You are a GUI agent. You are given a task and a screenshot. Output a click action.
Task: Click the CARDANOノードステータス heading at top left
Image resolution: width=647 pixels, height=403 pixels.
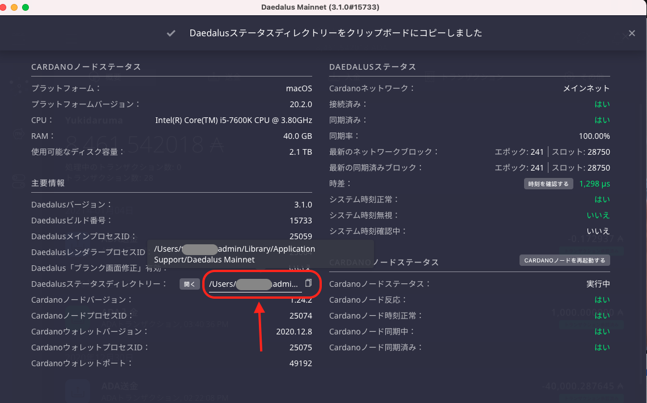(x=86, y=67)
